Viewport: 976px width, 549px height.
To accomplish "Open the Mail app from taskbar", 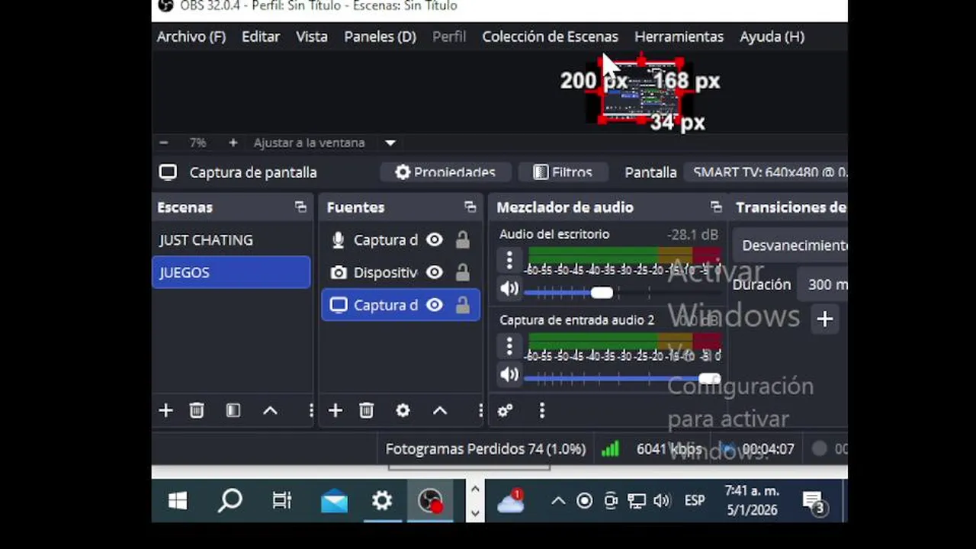I will click(334, 501).
